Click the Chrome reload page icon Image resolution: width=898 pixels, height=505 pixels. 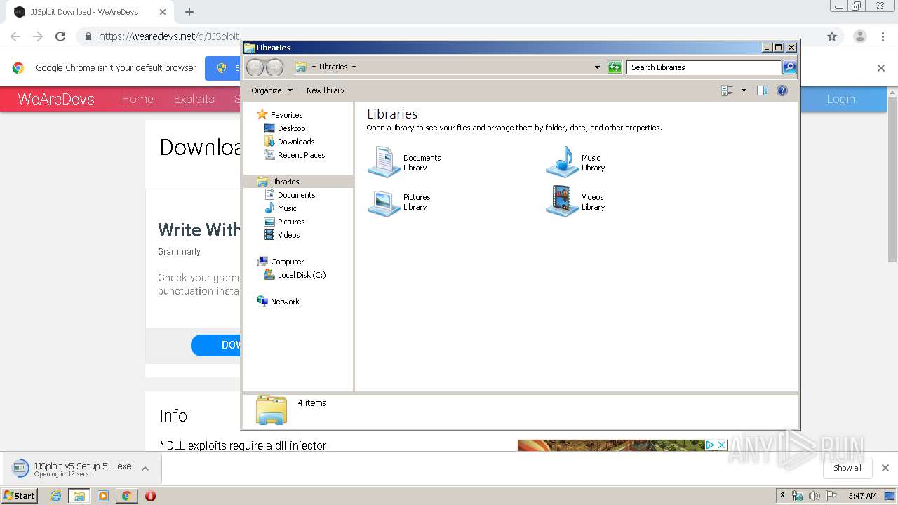(60, 36)
